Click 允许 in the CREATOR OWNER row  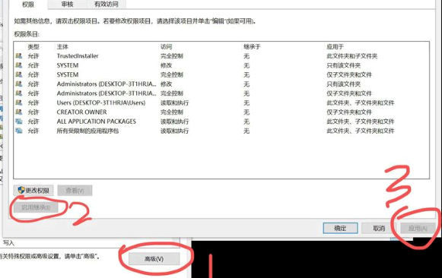click(x=33, y=112)
